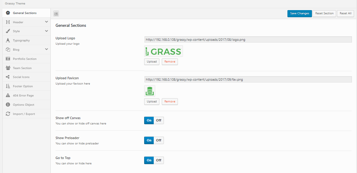This screenshot has height=173, width=357.
Task: Click the Portfolio Section camera icon
Action: (8, 59)
